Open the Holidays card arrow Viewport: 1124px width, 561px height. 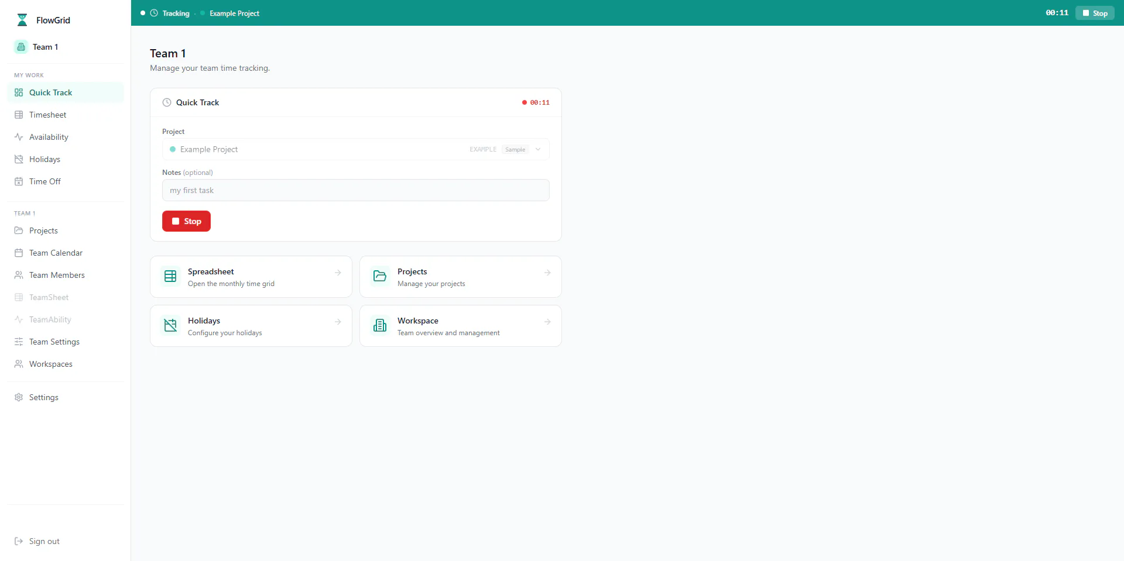tap(338, 322)
